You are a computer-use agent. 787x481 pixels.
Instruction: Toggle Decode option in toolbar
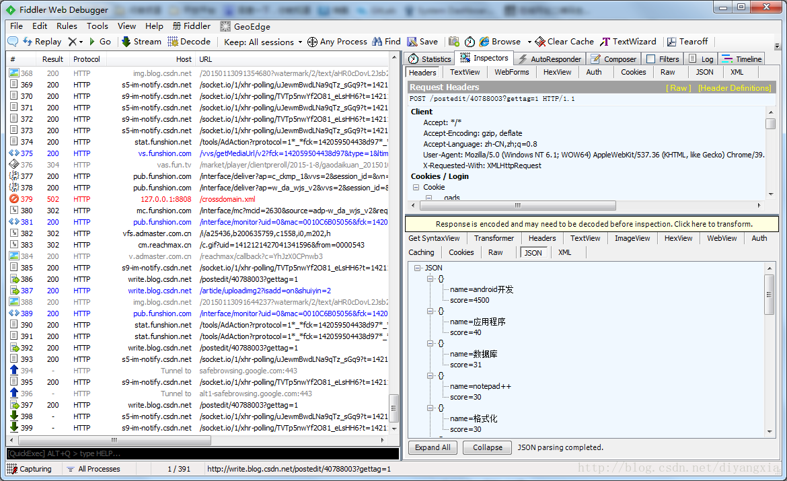coord(189,42)
